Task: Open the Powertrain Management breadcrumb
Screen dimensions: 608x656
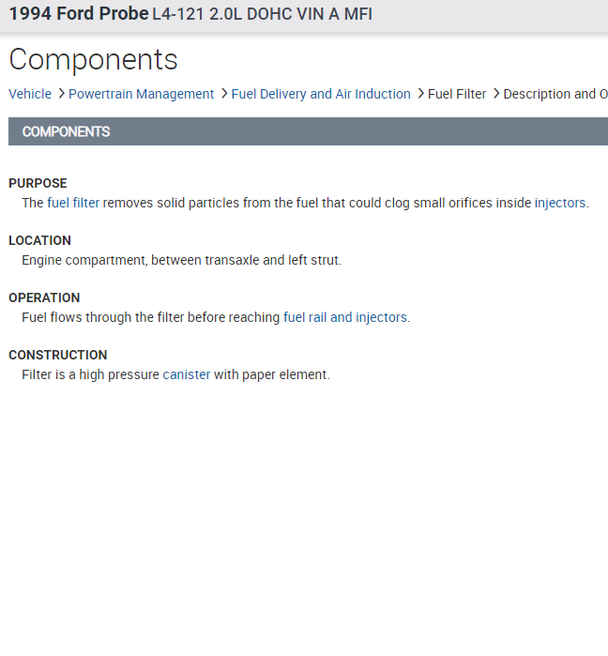Action: tap(141, 94)
